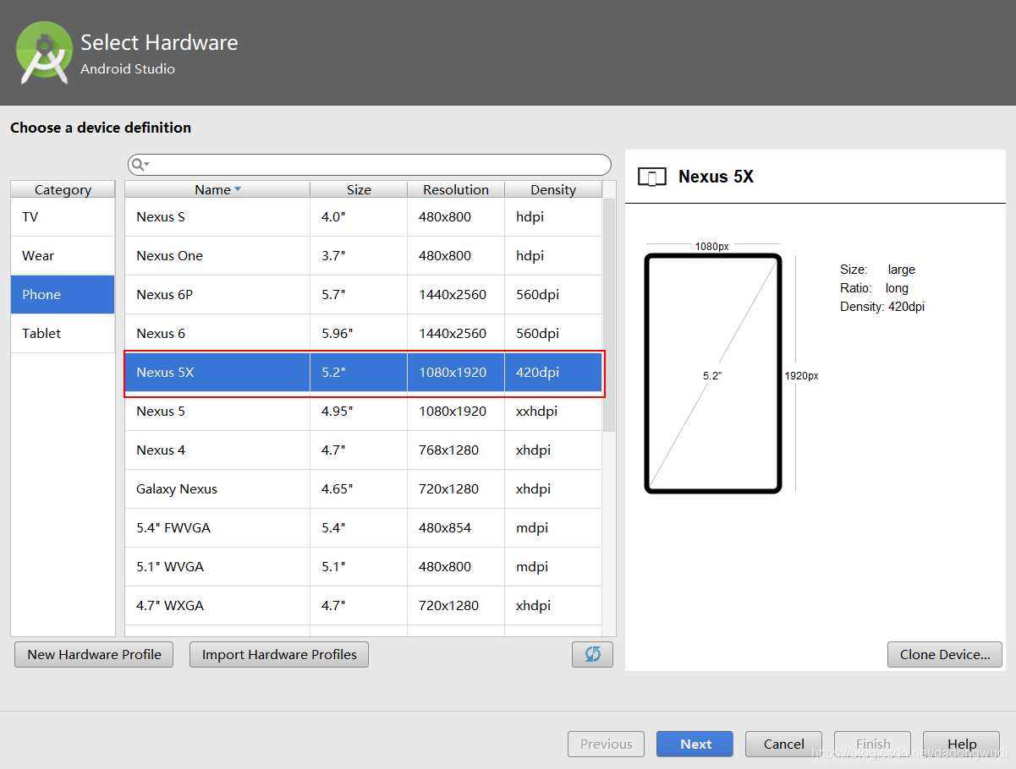
Task: Select the Nexus 5X device row
Action: (364, 373)
